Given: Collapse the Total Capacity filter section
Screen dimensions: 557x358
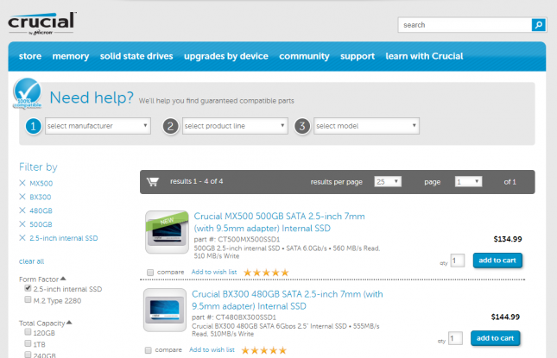Looking at the screenshot, I should click(x=46, y=323).
